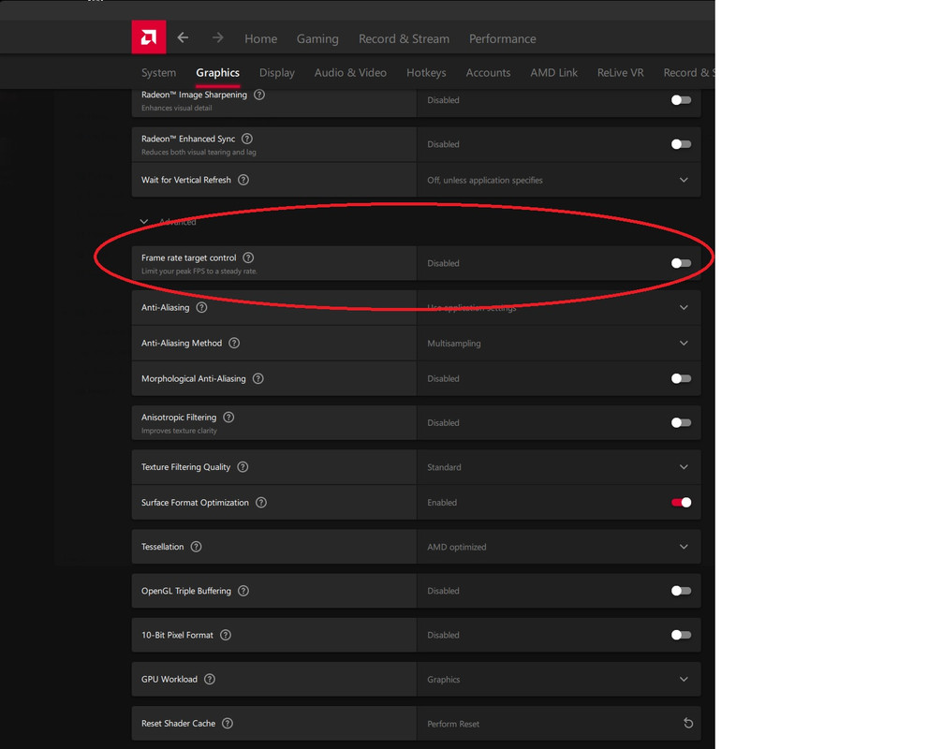This screenshot has width=942, height=749.
Task: Collapse the Advanced section chevron
Action: click(143, 222)
